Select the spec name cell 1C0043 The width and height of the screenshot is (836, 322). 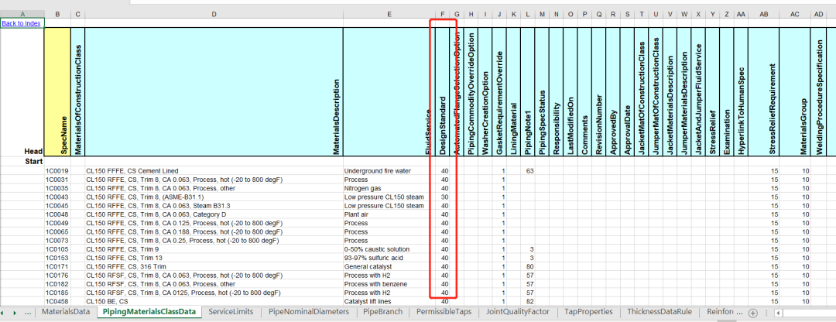(57, 197)
